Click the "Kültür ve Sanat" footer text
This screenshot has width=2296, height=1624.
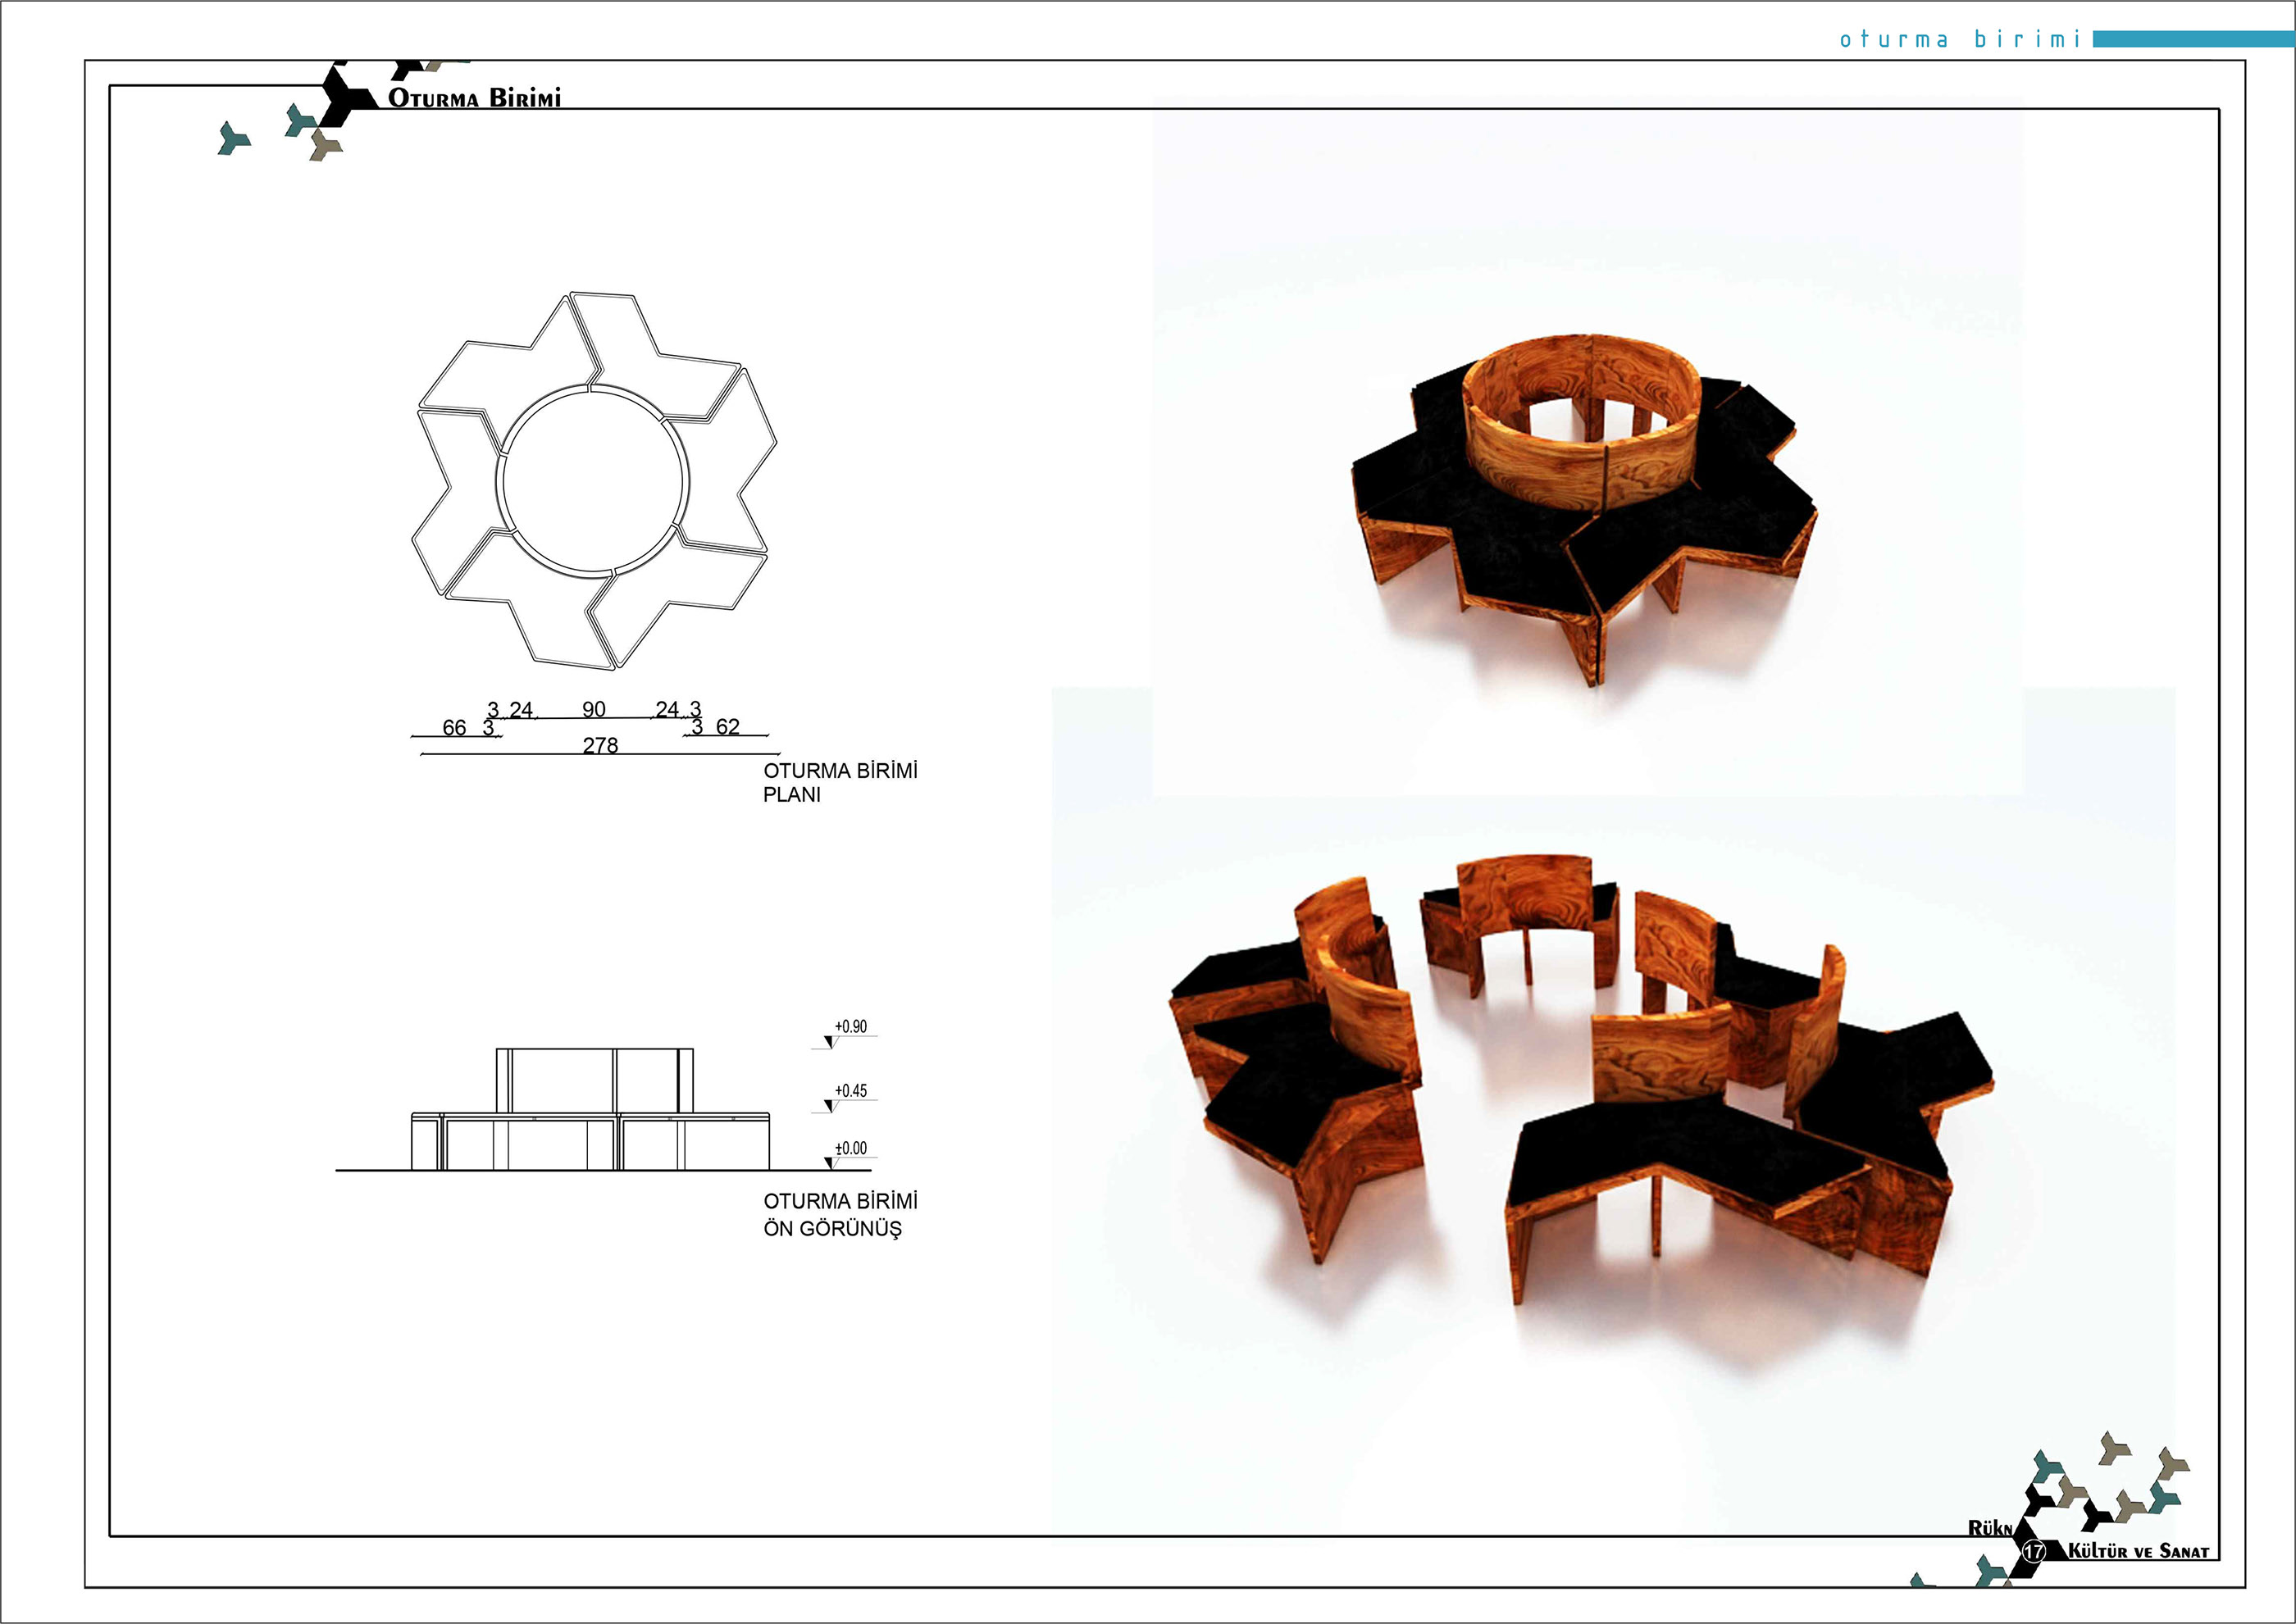[2138, 1551]
